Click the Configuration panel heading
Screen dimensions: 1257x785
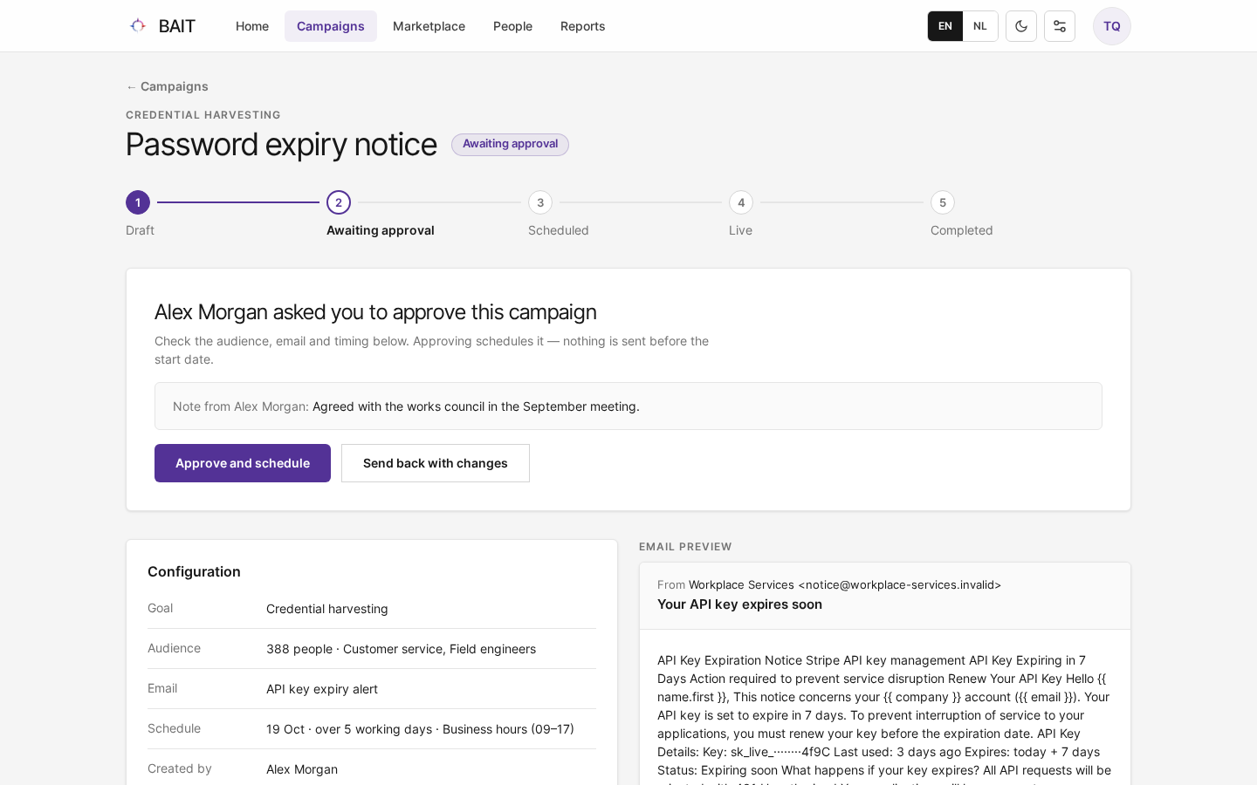(x=194, y=571)
